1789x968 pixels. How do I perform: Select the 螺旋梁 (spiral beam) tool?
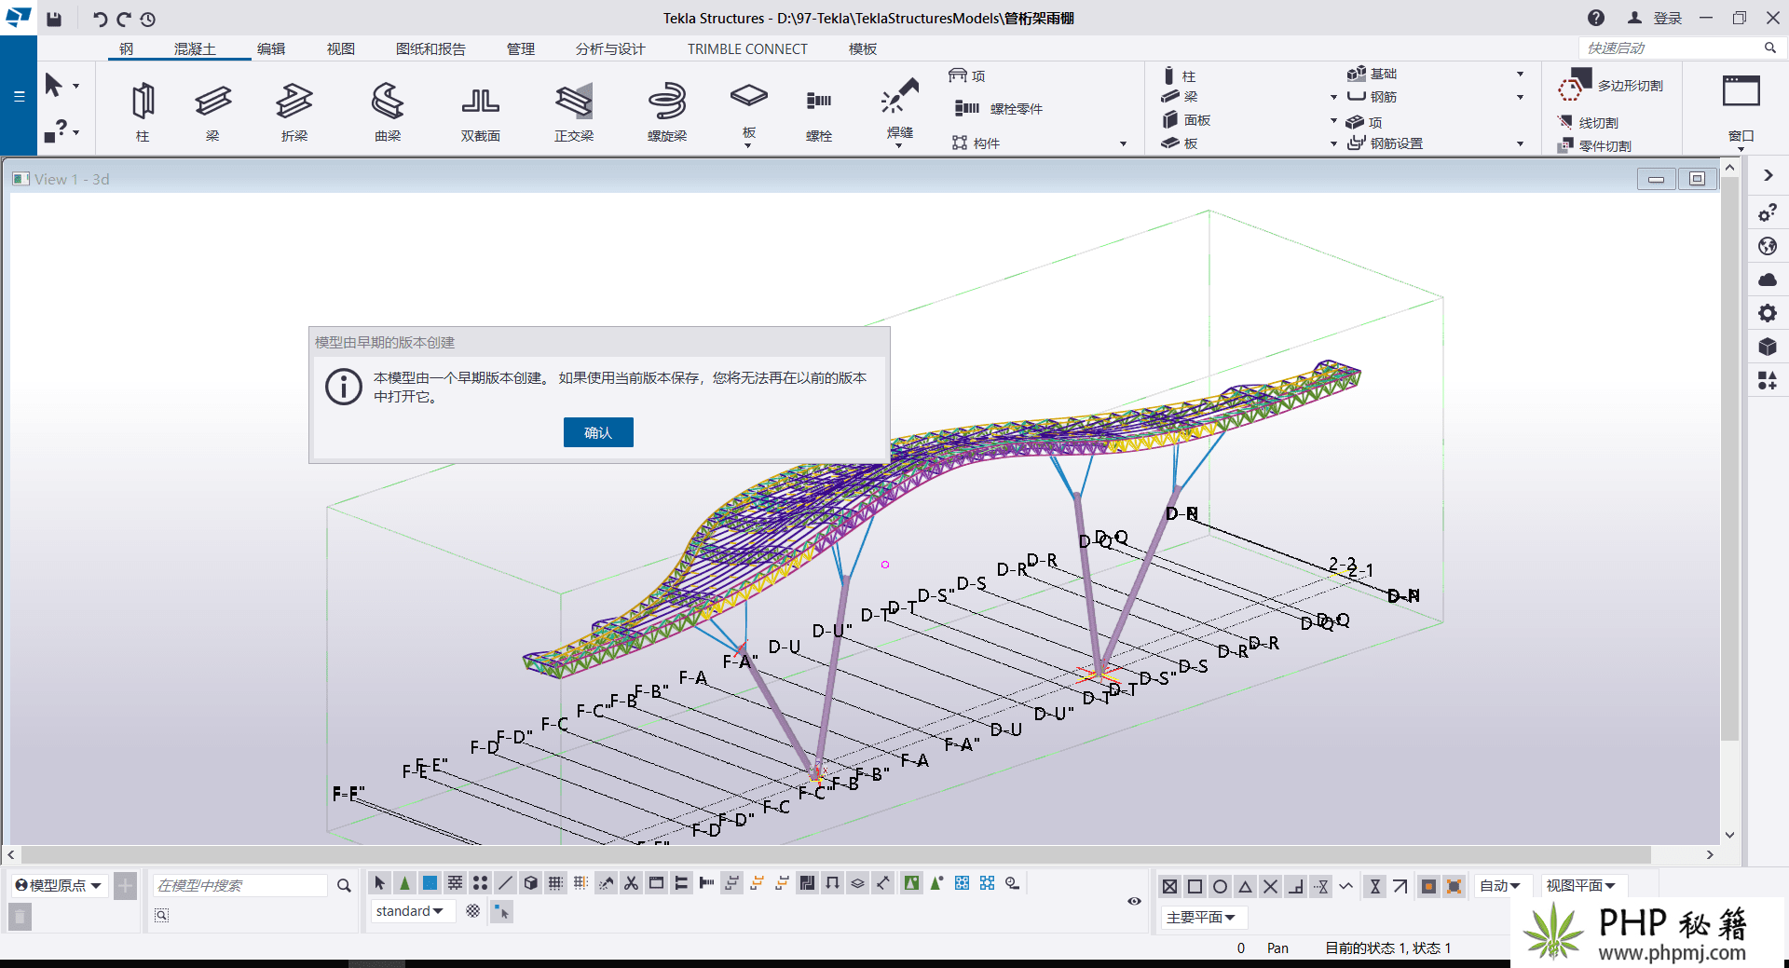click(x=667, y=110)
